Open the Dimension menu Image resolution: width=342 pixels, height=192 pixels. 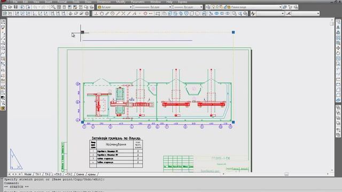pyautogui.click(x=104, y=2)
